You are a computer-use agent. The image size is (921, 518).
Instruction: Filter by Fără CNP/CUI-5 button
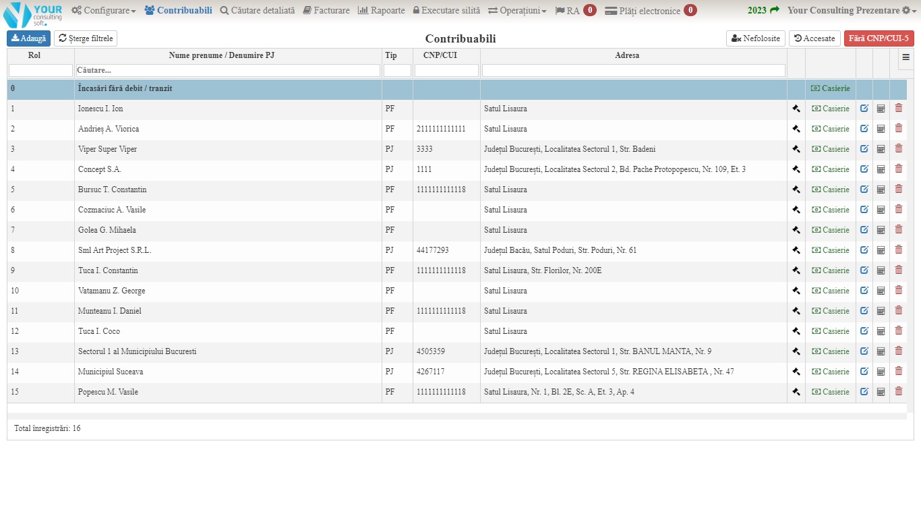pos(879,38)
